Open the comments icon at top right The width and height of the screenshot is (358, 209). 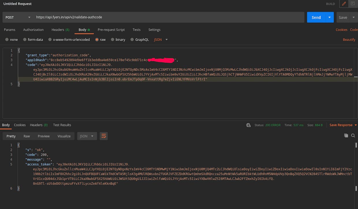(x=353, y=4)
